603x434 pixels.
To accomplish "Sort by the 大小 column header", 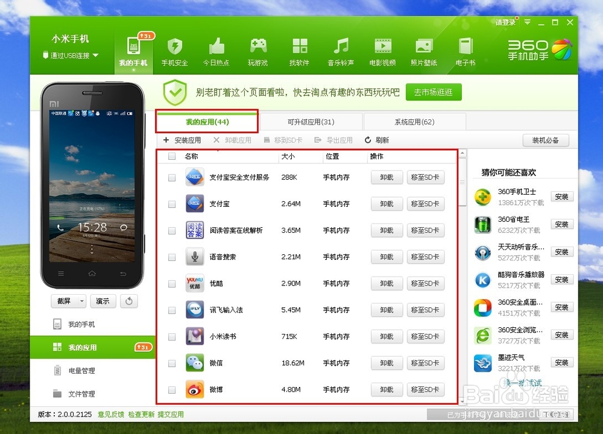I will coord(301,156).
